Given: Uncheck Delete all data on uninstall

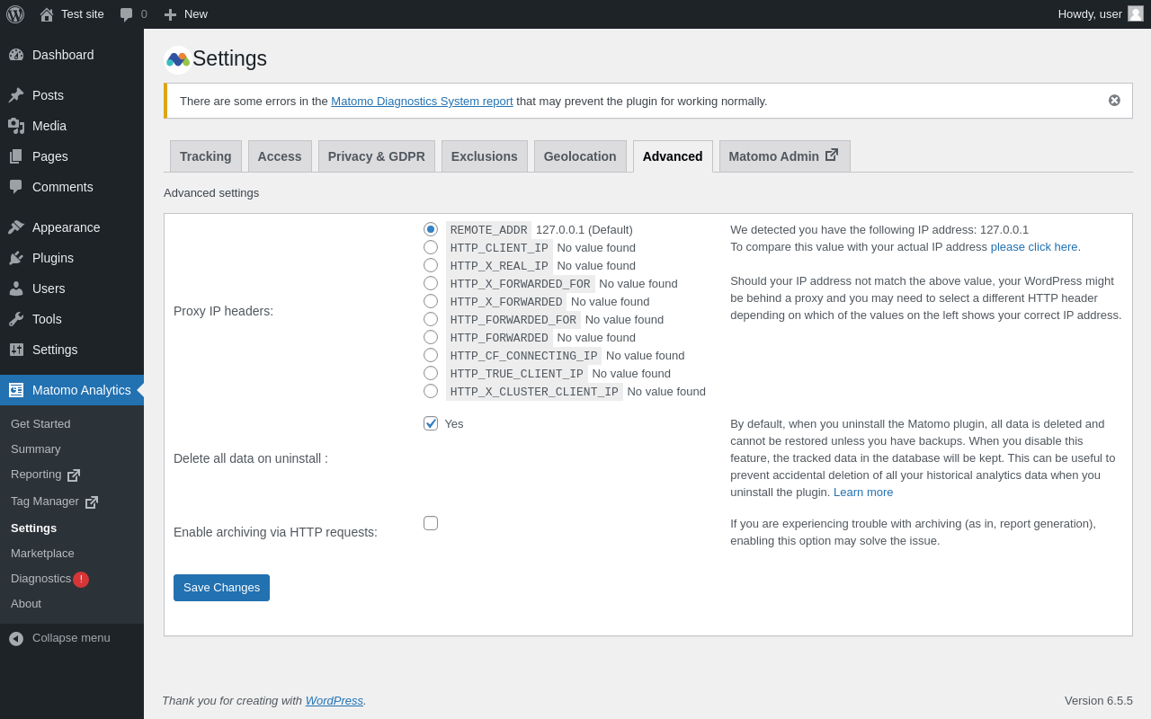Looking at the screenshot, I should tap(431, 423).
